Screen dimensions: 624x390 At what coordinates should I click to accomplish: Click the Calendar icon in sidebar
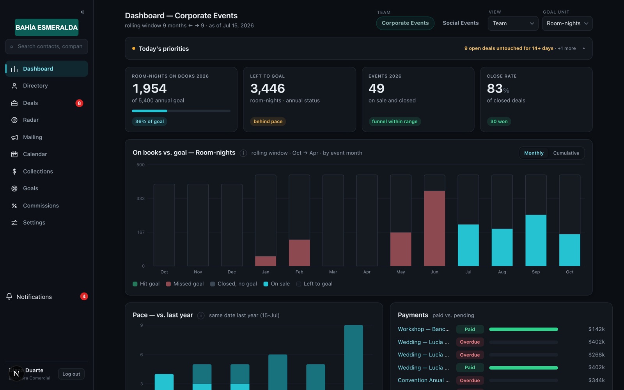14,154
